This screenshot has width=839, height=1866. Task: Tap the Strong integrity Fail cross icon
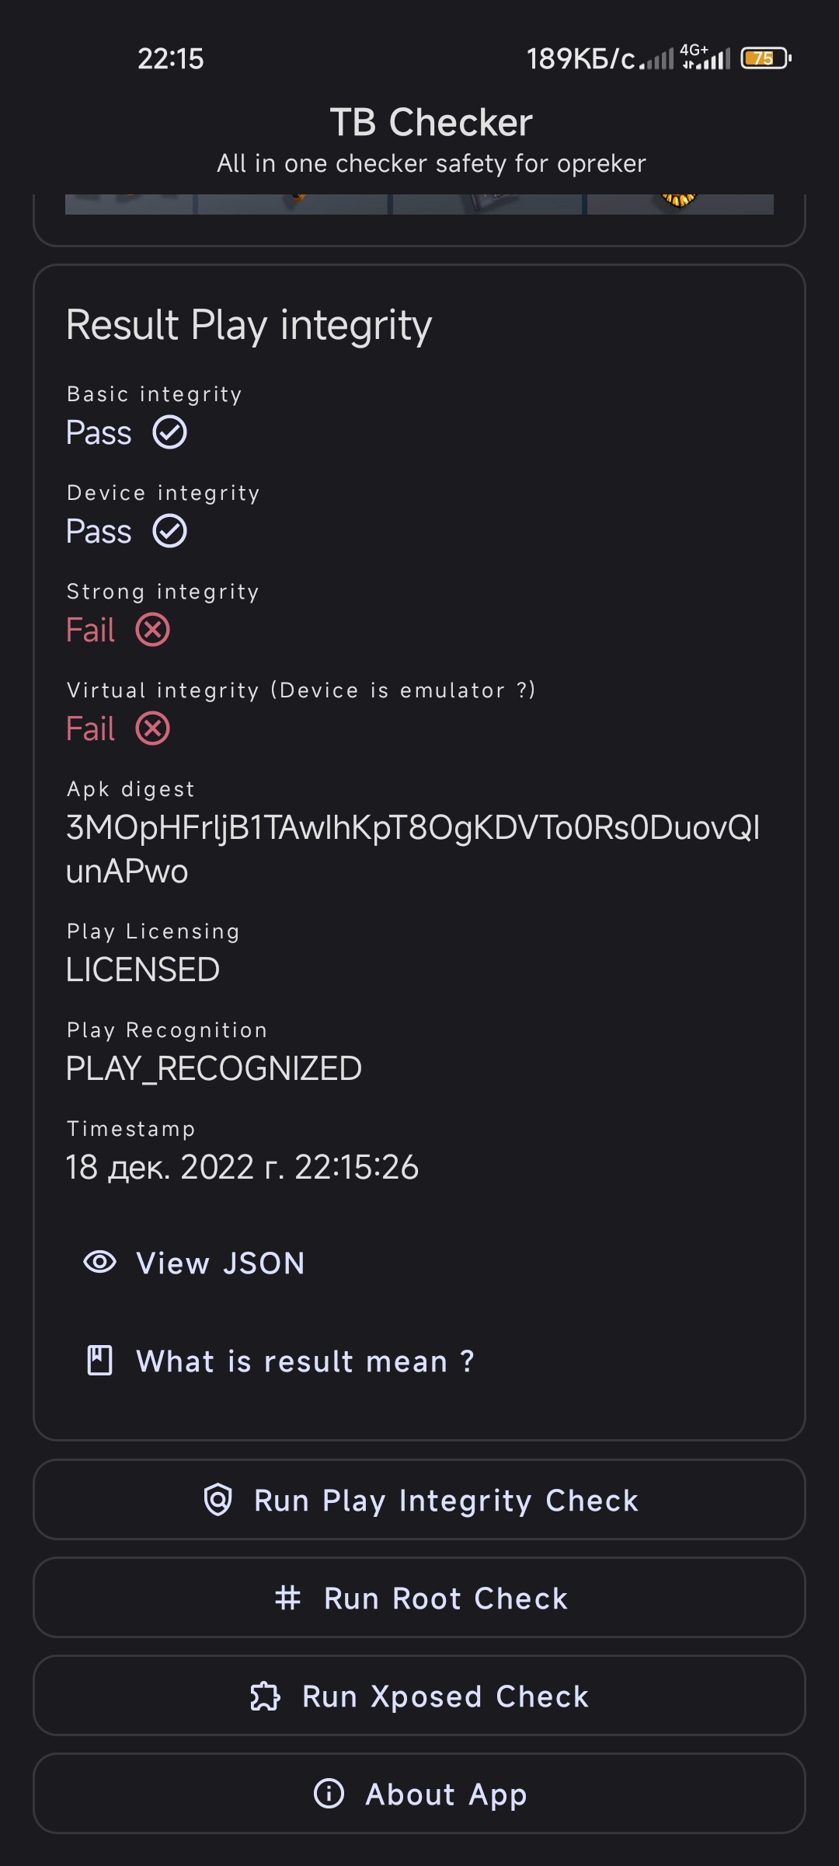pyautogui.click(x=152, y=630)
